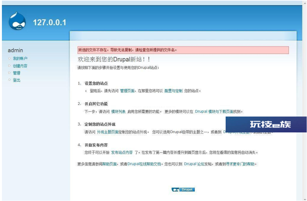Open the Drupal 论坛 link
The image size is (307, 201).
[194, 164]
